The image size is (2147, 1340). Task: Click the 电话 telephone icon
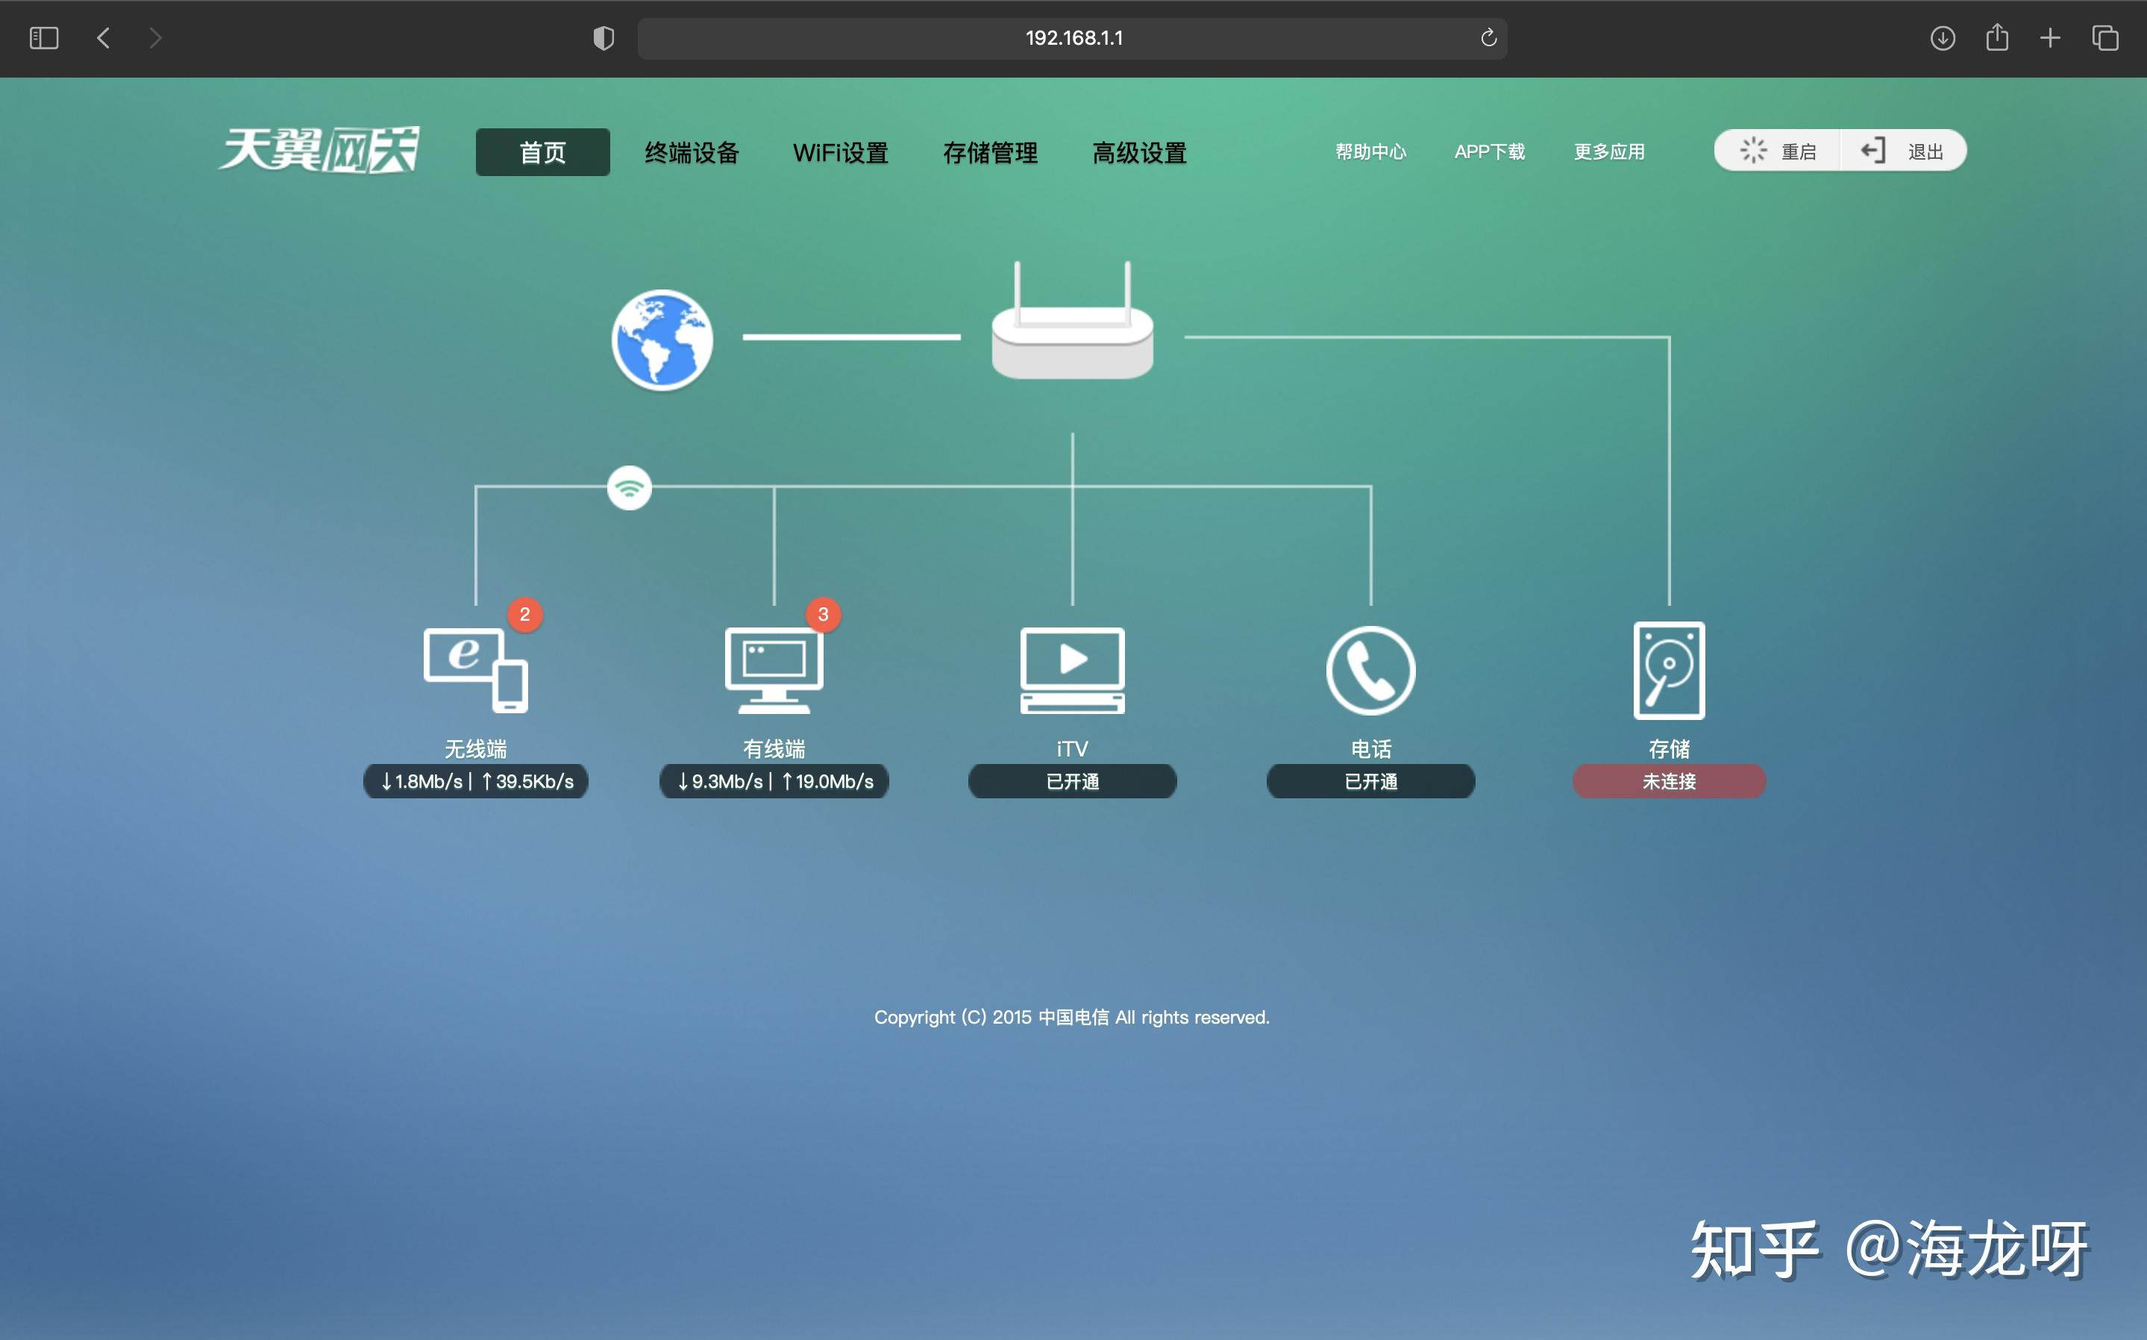pos(1370,670)
